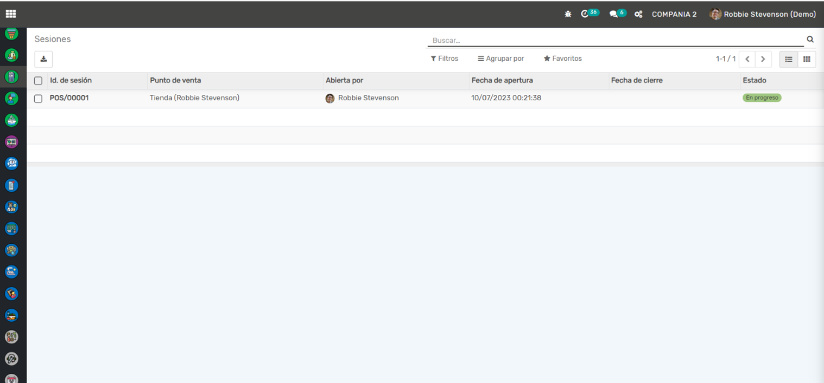Open the apps grid menu icon

[11, 14]
